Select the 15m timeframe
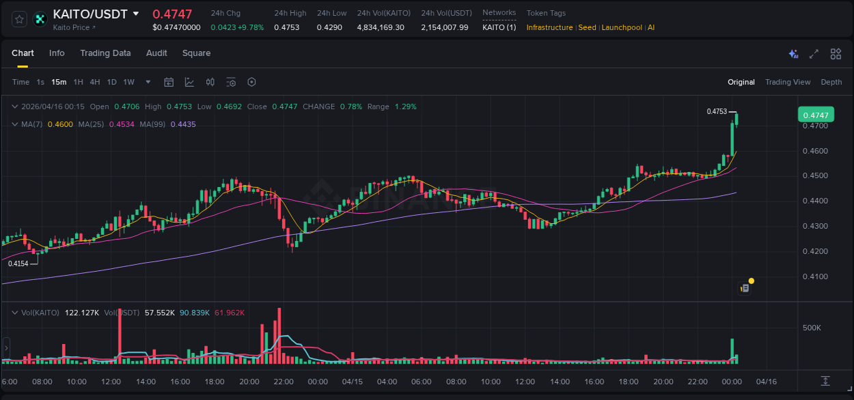 pos(59,82)
